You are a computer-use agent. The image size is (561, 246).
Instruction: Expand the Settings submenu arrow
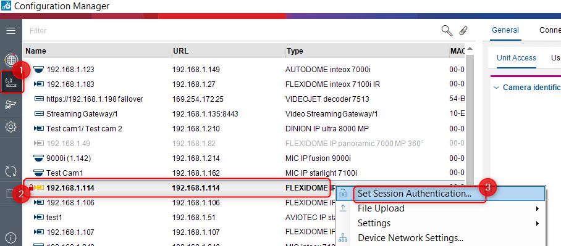click(x=538, y=224)
